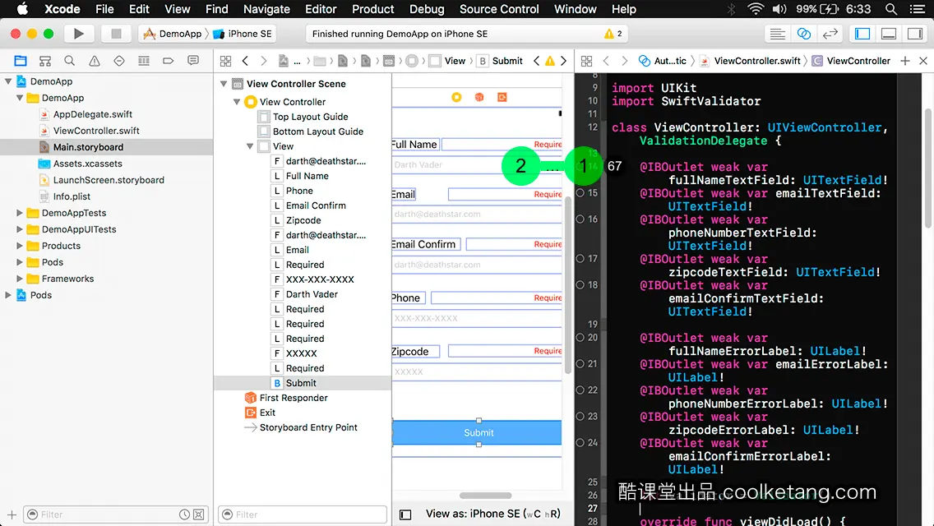Viewport: 934px width, 526px height.
Task: Open the Report navigator
Action: (x=193, y=61)
